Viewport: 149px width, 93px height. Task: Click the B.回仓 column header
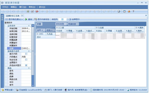[100, 31]
